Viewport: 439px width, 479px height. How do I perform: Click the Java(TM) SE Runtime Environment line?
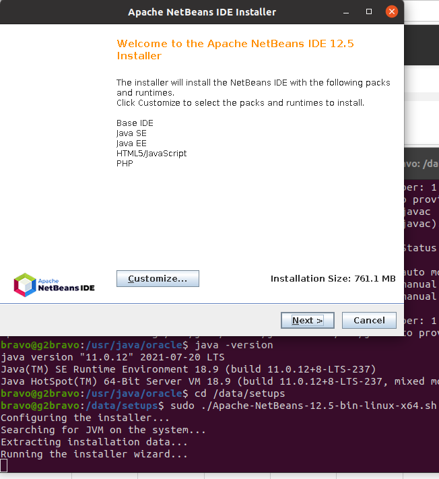click(188, 369)
